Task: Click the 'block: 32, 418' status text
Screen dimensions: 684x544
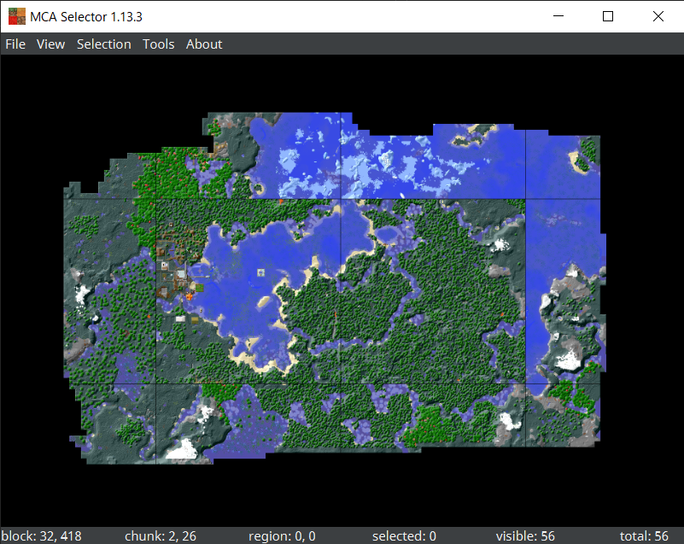Action: (42, 535)
